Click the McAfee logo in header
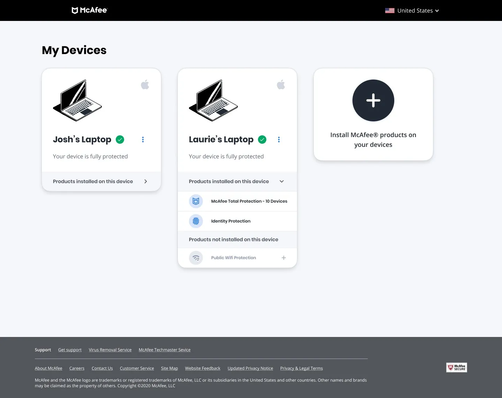502x398 pixels. coord(90,10)
